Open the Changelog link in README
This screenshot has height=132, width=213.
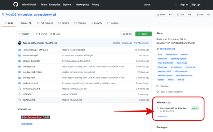pyautogui.click(x=26, y=124)
